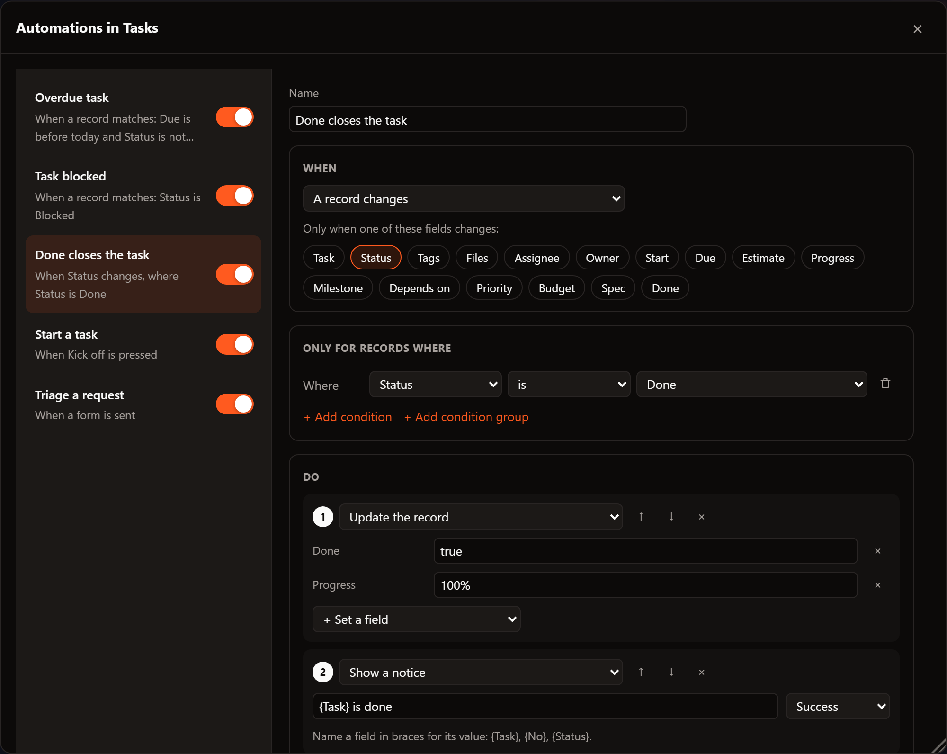The image size is (947, 754).
Task: Open the Where field Status dropdown
Action: tap(435, 384)
